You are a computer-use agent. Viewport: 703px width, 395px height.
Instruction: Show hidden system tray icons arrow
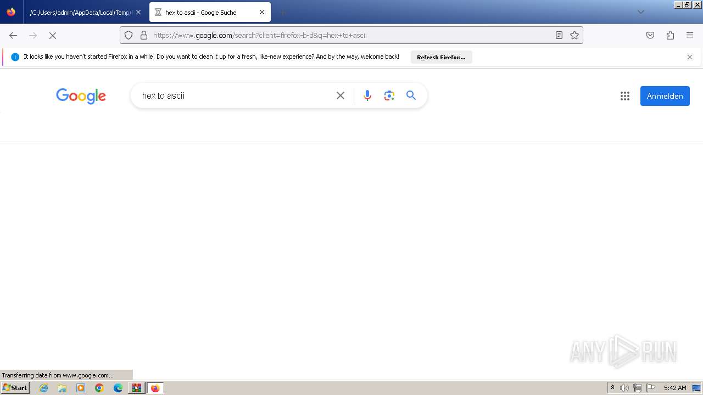612,388
